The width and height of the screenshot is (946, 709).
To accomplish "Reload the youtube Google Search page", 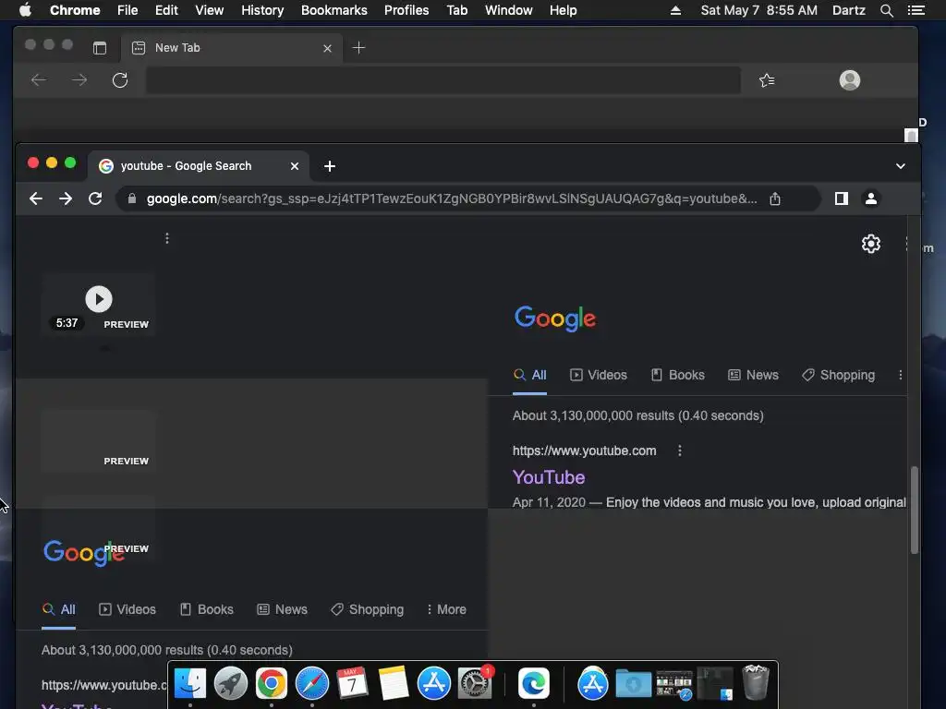I will pos(95,198).
